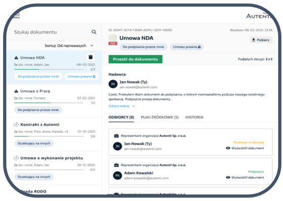The image size is (283, 201).
Task: Click Umowy prawne tag in Umowa NDA list item
Action: pyautogui.click(x=82, y=76)
